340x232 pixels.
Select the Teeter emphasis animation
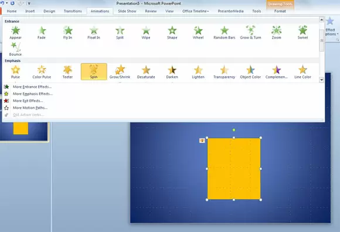click(67, 72)
